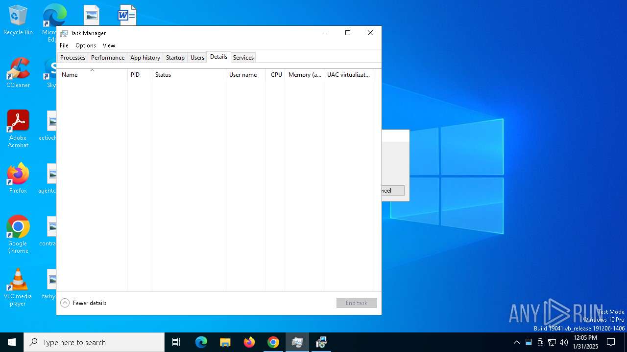Sort by the User name column
Image resolution: width=627 pixels, height=352 pixels.
point(245,75)
